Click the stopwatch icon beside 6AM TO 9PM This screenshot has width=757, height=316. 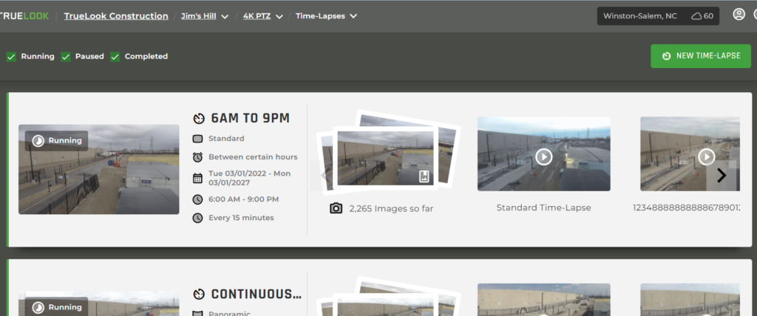[x=198, y=119]
